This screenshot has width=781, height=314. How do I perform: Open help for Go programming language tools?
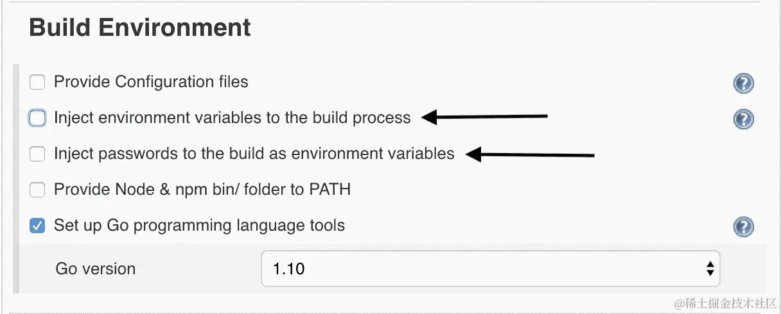pos(743,226)
